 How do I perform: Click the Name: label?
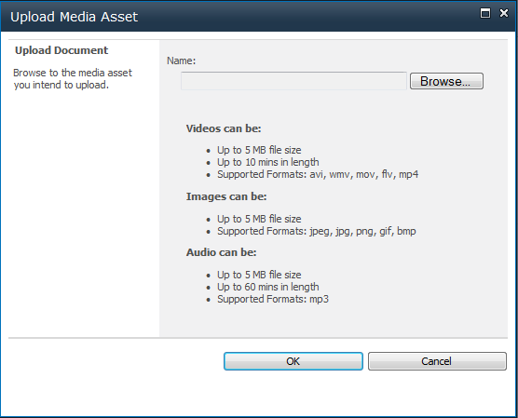[182, 61]
